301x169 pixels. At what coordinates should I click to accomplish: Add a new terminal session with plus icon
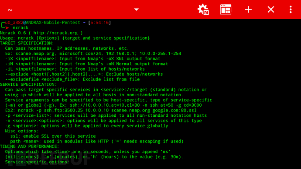pyautogui.click(x=248, y=10)
